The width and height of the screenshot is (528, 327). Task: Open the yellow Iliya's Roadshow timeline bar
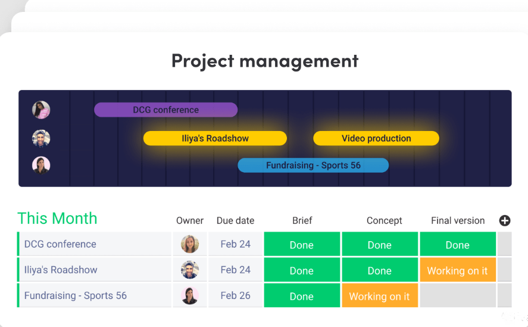[x=215, y=138]
